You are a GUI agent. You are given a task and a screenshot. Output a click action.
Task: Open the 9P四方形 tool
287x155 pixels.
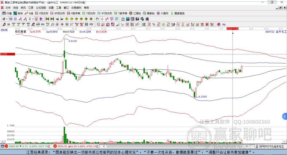pyautogui.click(x=58, y=13)
